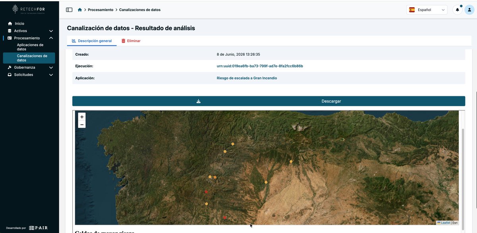This screenshot has height=233, width=477.
Task: Click the RETECHFOR logo
Action: click(x=29, y=10)
